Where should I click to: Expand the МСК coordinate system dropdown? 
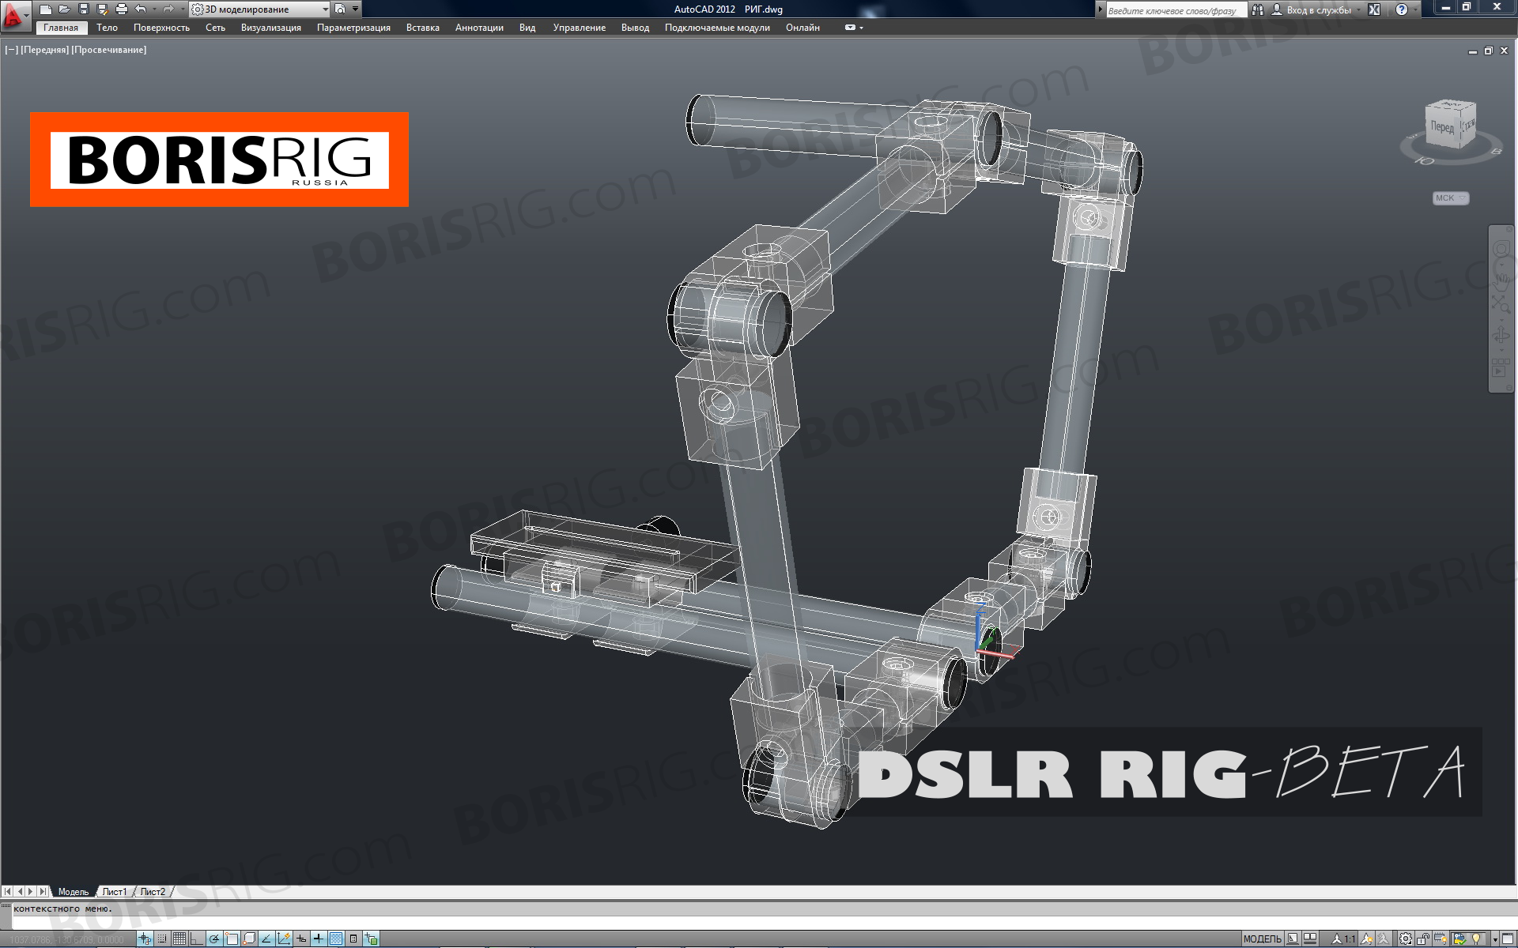point(1451,198)
